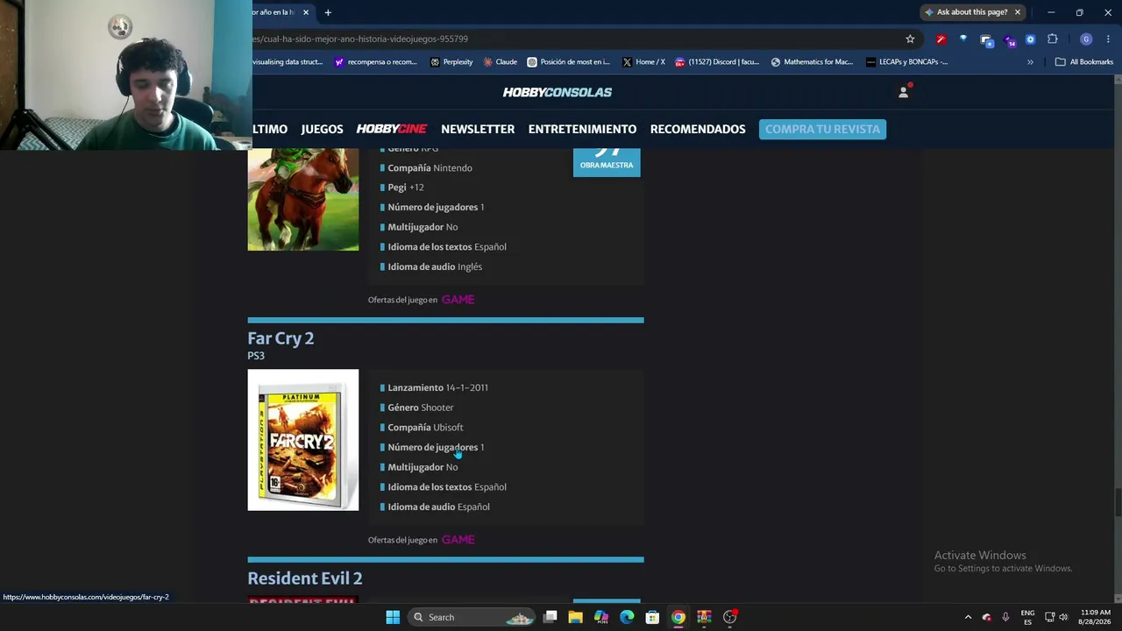The image size is (1122, 631).
Task: Show hidden system tray icons
Action: [968, 617]
